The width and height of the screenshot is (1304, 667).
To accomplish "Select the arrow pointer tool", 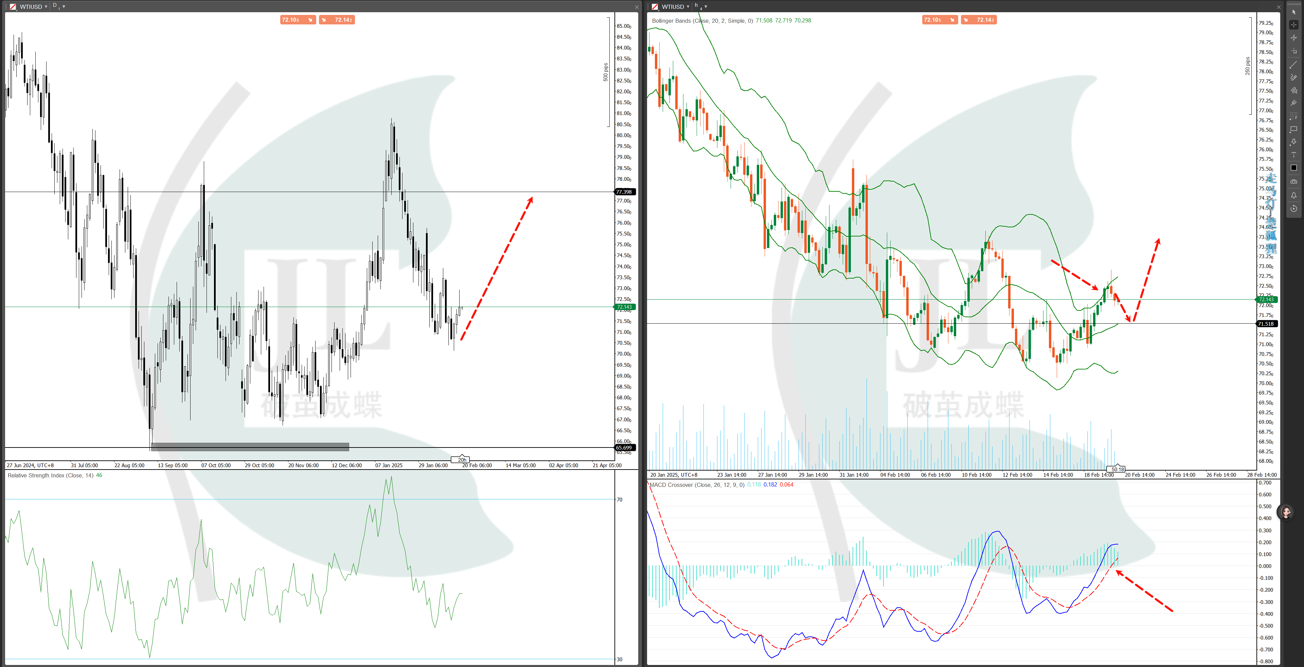I will [x=1293, y=12].
